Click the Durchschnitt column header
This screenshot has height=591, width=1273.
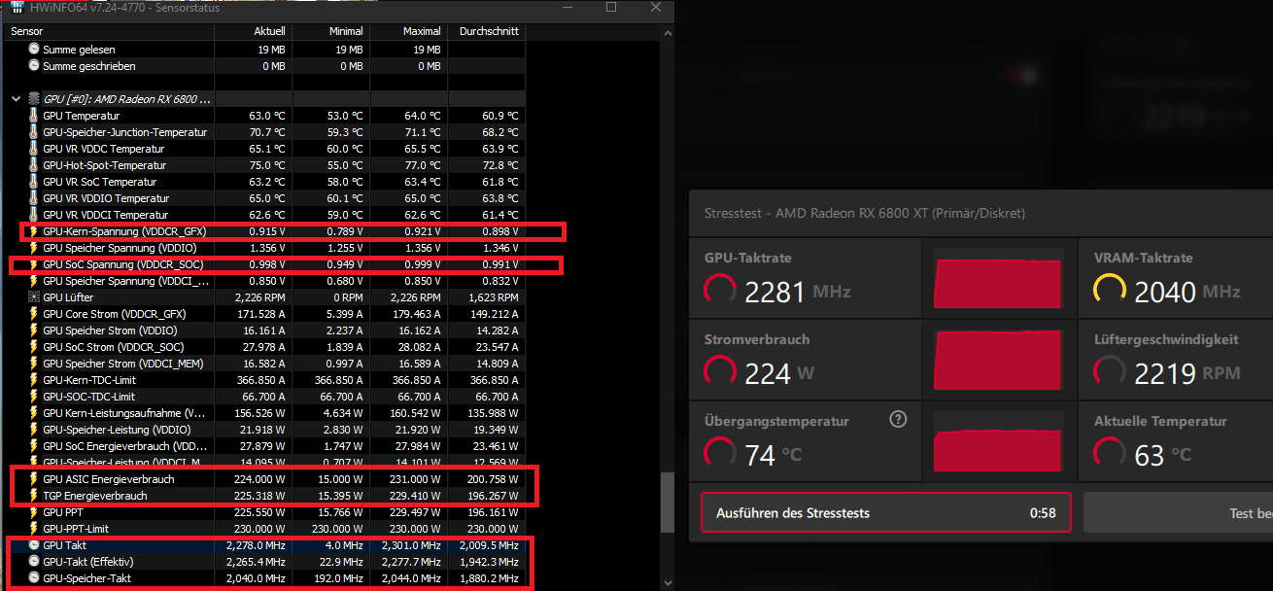489,31
